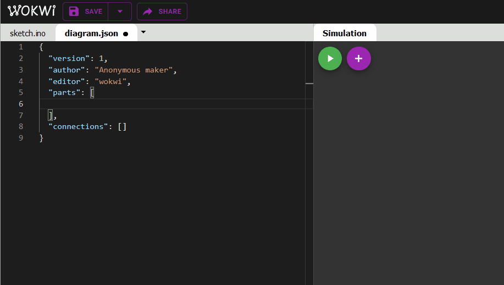Switch to the sketch.ino tab
Screen dimensions: 504x285
pyautogui.click(x=27, y=33)
